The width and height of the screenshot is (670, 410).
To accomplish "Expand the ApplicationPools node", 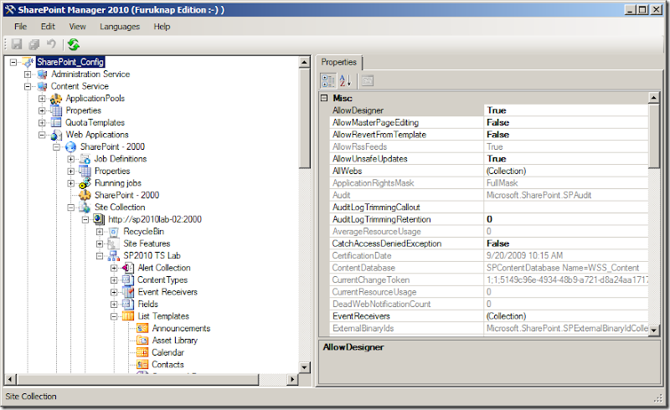I will pyautogui.click(x=42, y=99).
